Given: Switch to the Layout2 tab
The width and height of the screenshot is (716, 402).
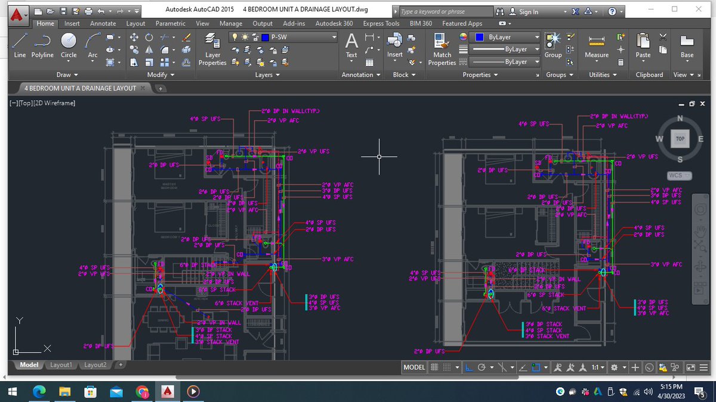Looking at the screenshot, I should point(95,364).
